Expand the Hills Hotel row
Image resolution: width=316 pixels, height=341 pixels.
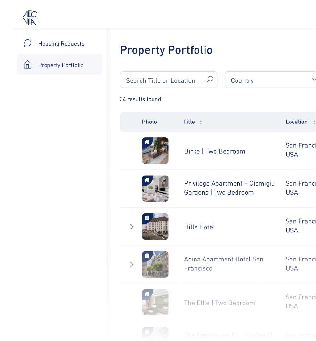(x=132, y=227)
